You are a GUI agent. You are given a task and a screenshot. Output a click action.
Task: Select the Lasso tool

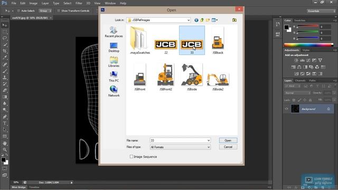[5, 39]
